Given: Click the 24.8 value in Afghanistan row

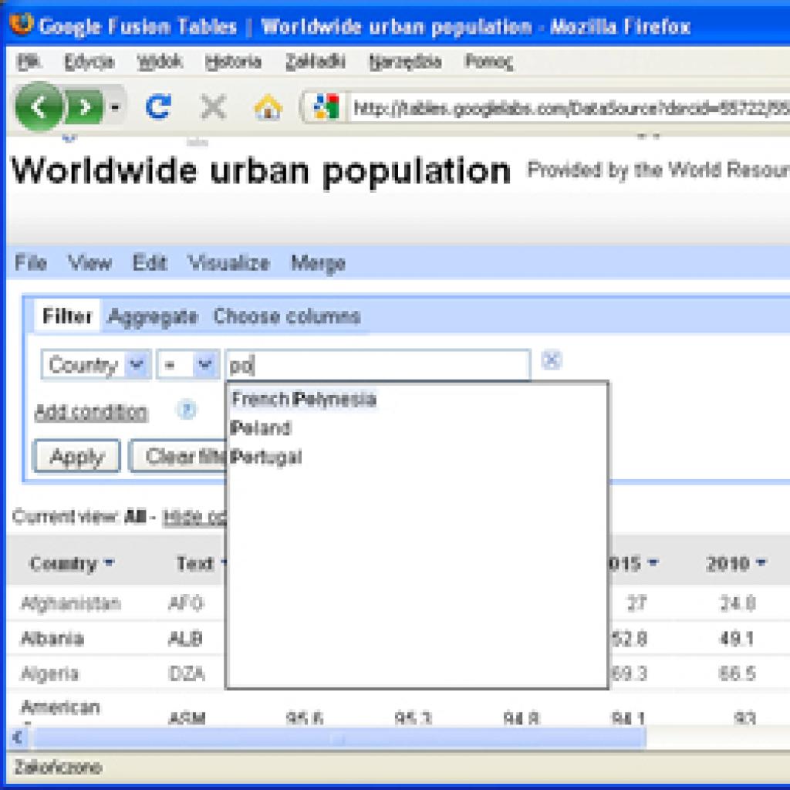Looking at the screenshot, I should [x=738, y=603].
